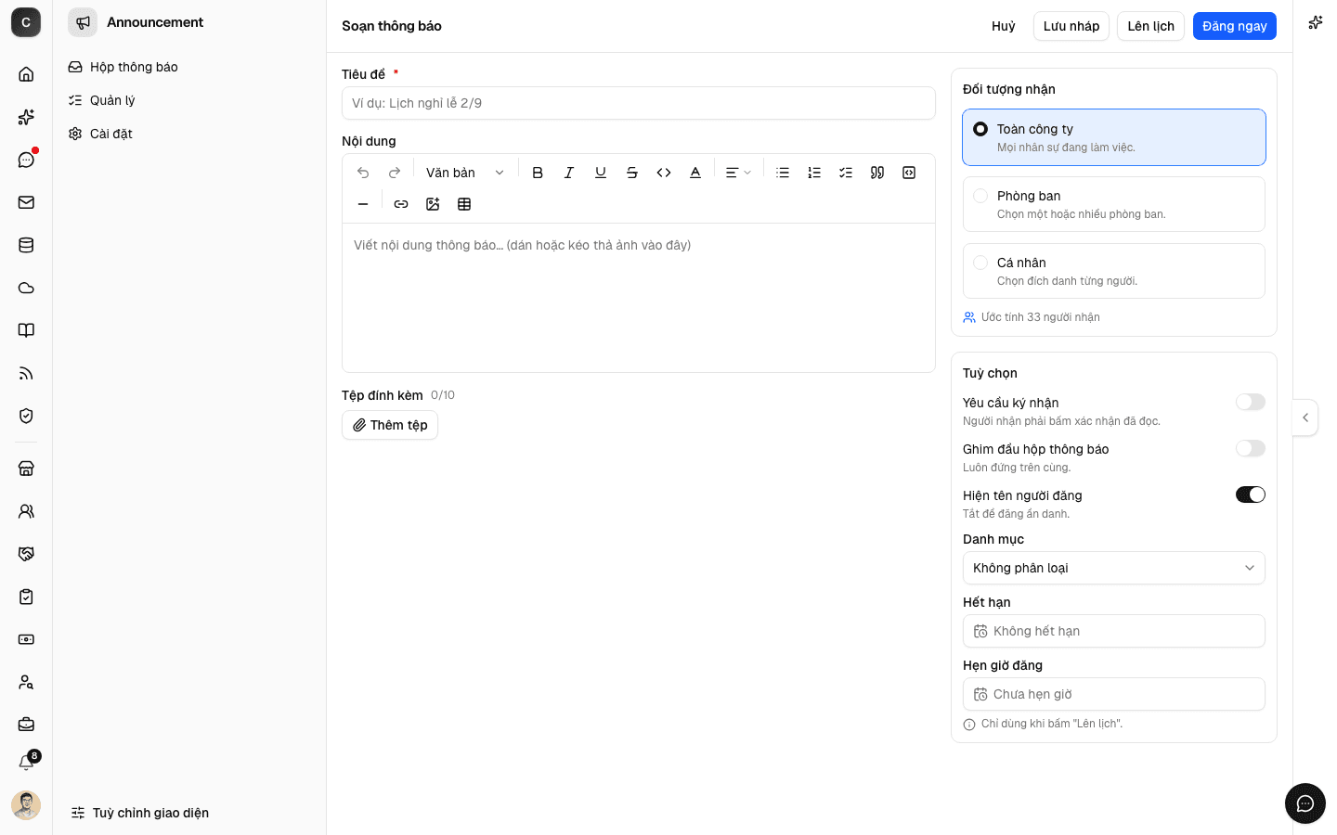Insert a numbered list
The height and width of the screenshot is (835, 1337).
pyautogui.click(x=814, y=173)
